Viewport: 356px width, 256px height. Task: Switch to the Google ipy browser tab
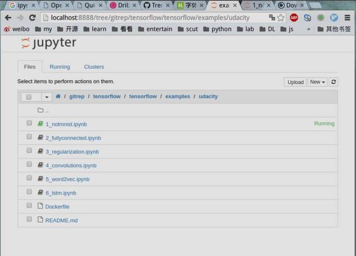tap(23, 5)
